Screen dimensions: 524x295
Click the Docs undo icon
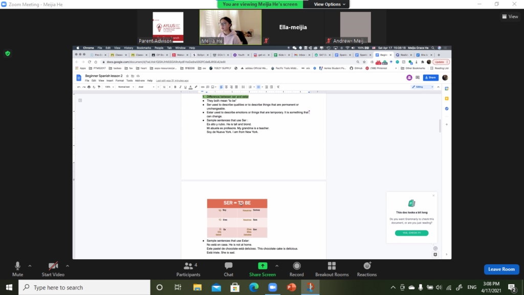coord(79,87)
